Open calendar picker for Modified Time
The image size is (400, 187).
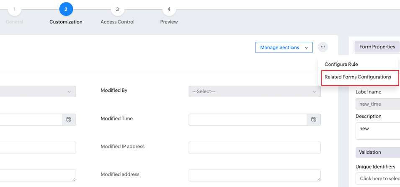pos(314,119)
